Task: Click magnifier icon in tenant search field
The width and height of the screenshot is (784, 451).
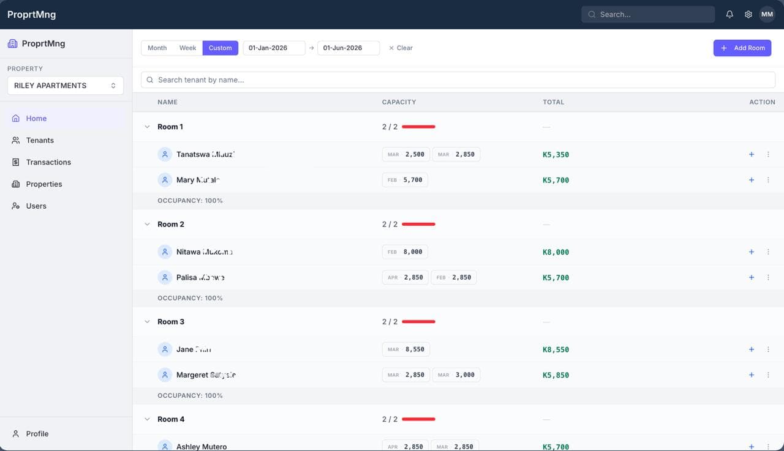Action: [x=150, y=80]
